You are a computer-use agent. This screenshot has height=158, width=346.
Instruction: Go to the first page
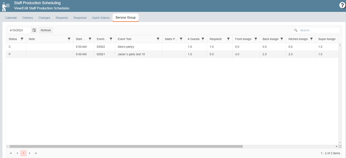[11, 153]
